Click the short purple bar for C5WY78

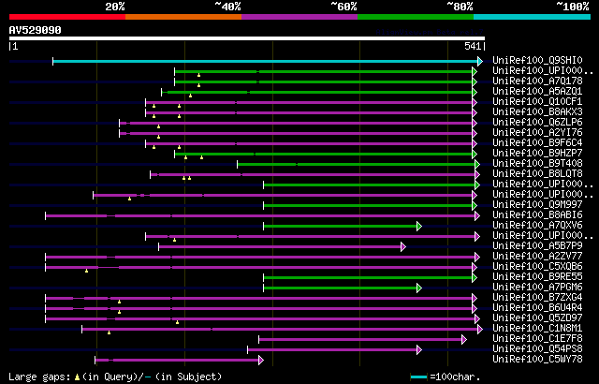click(x=177, y=361)
